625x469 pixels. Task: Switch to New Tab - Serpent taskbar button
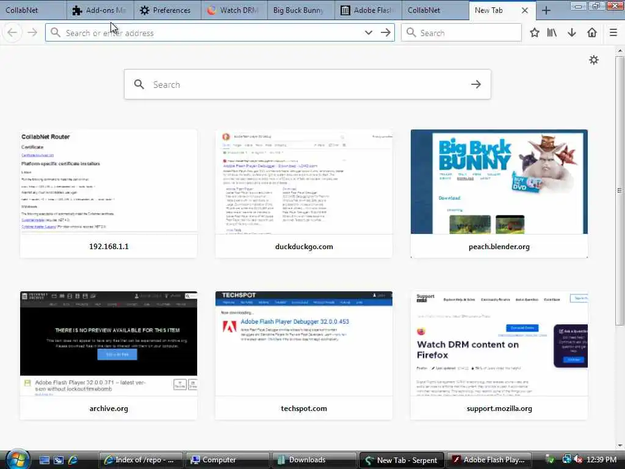point(402,460)
